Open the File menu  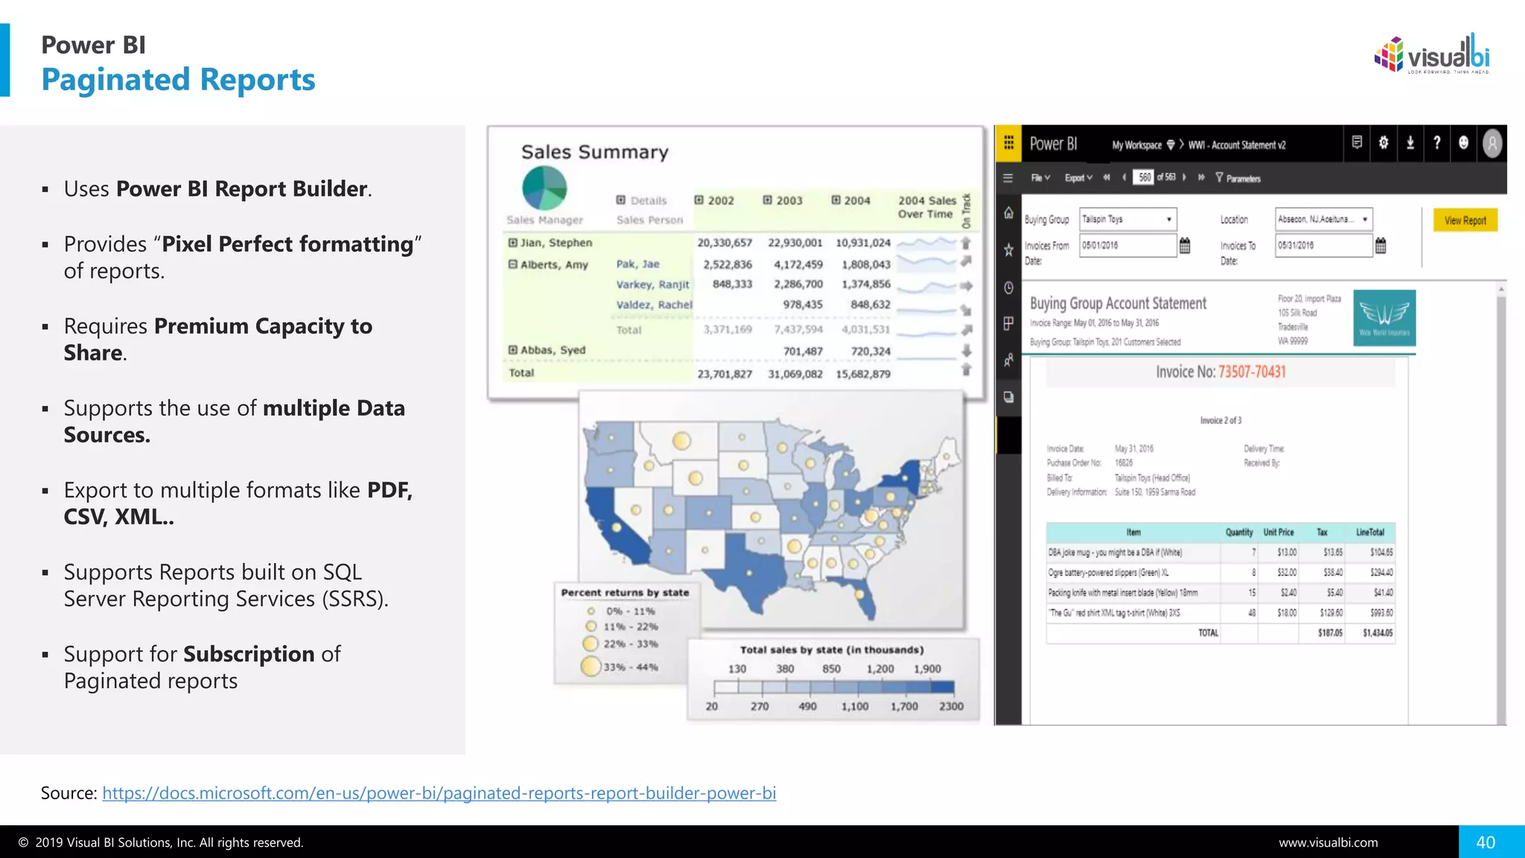pos(1040,178)
